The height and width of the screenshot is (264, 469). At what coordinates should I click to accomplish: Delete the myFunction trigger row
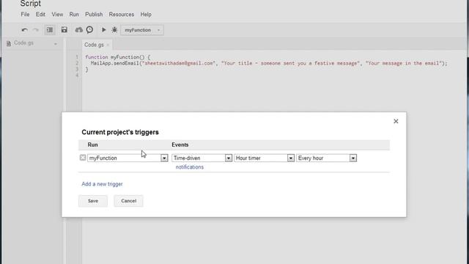click(x=83, y=158)
